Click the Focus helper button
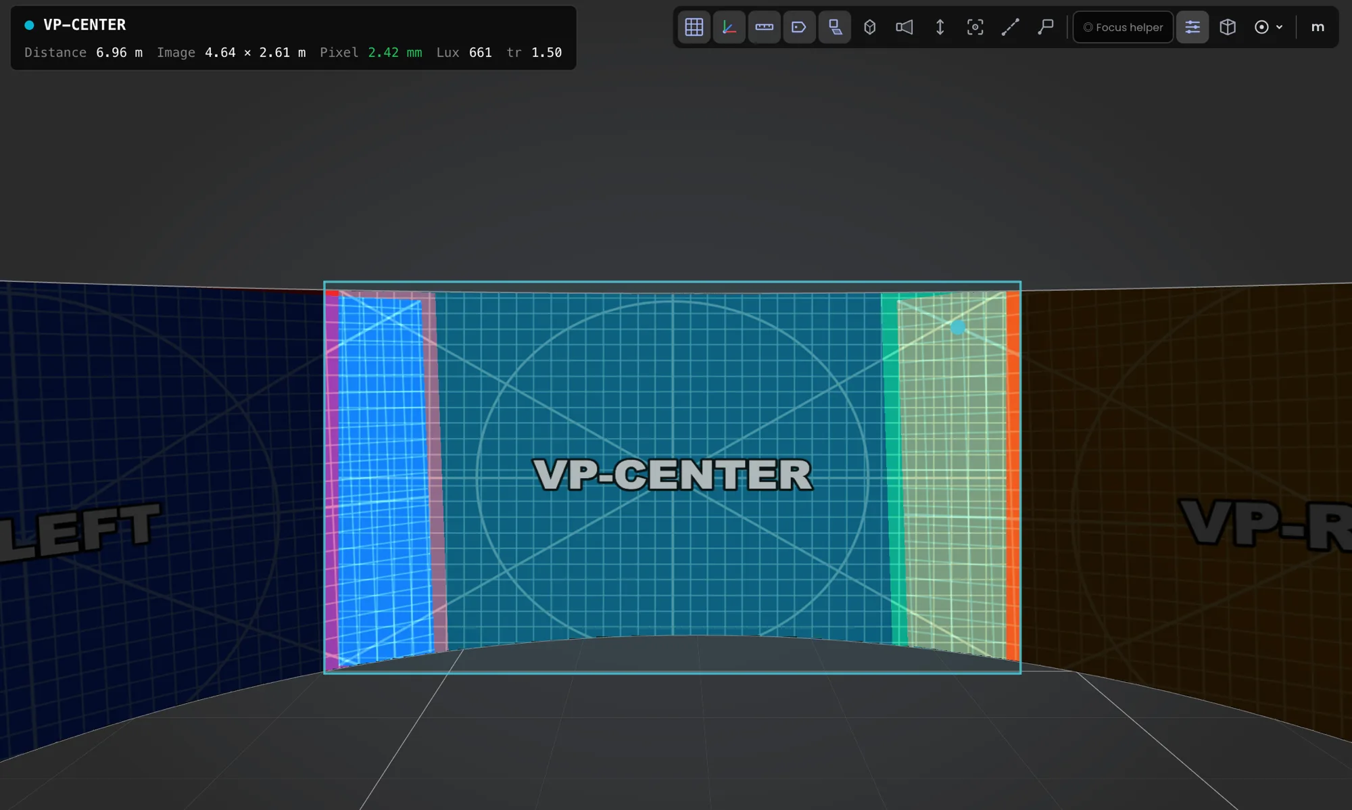The image size is (1352, 810). (1123, 27)
